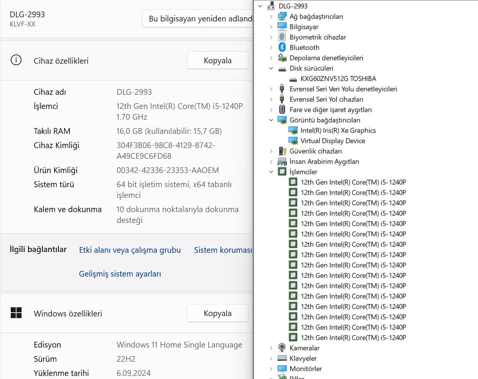478x379 pixels.
Task: Click the install date value 6.09.2024
Action: tap(134, 373)
